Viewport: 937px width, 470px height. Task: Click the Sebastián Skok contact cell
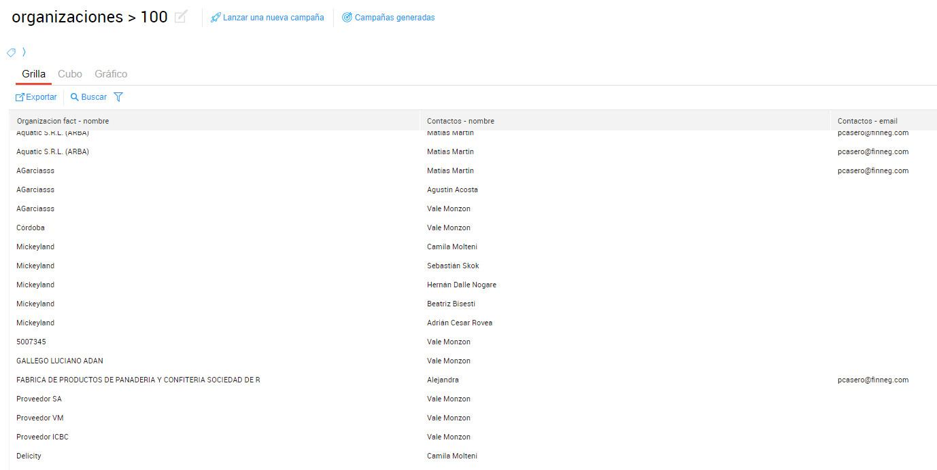tap(453, 266)
